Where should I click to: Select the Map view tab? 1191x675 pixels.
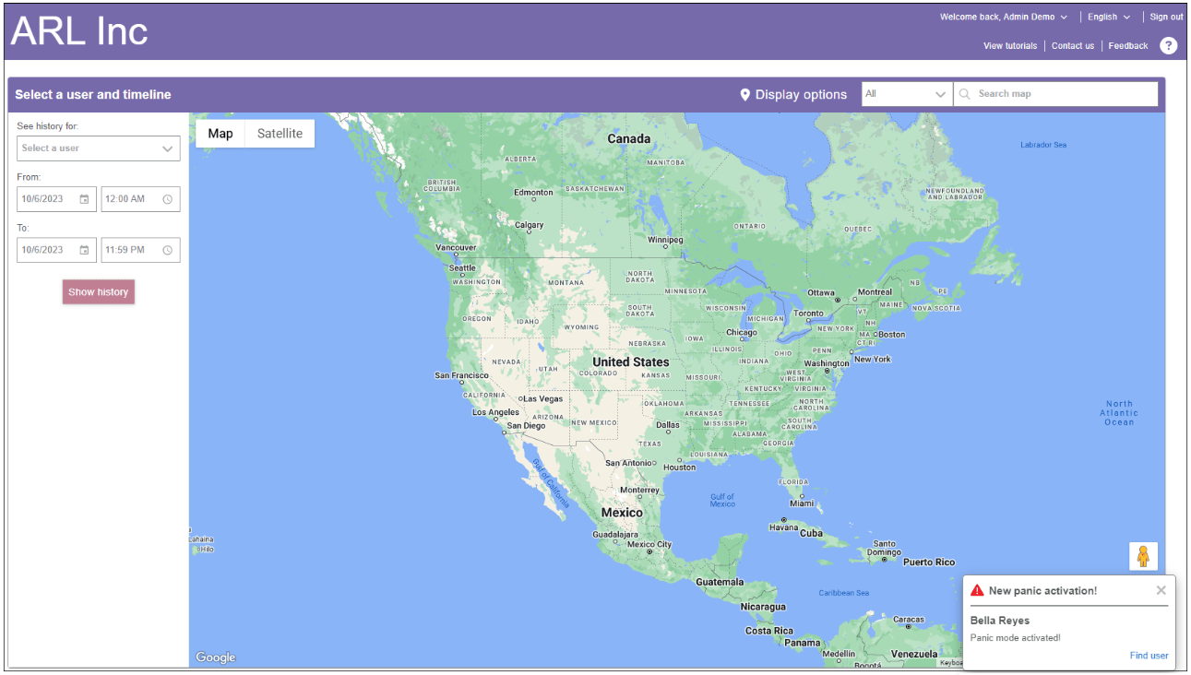click(x=220, y=134)
